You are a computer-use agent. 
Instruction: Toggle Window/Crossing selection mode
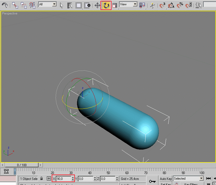click(87, 5)
